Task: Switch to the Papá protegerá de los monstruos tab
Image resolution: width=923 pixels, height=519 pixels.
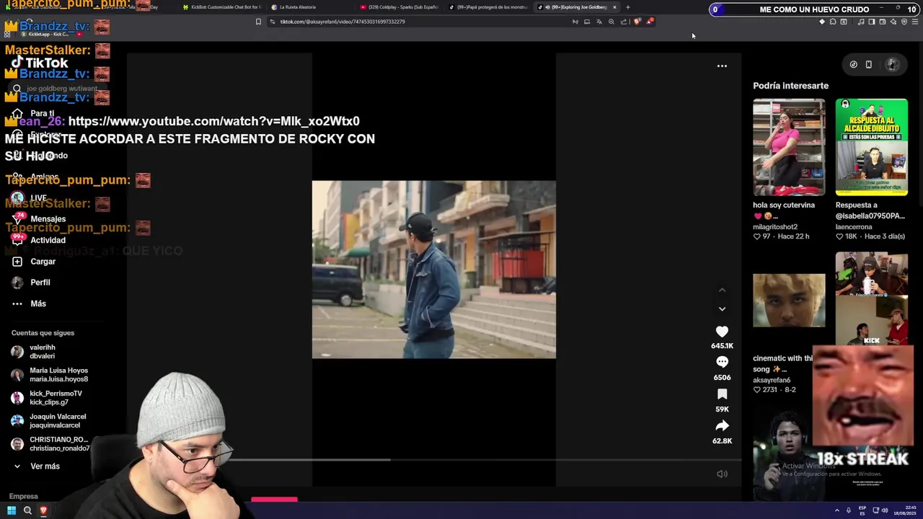Action: (487, 7)
